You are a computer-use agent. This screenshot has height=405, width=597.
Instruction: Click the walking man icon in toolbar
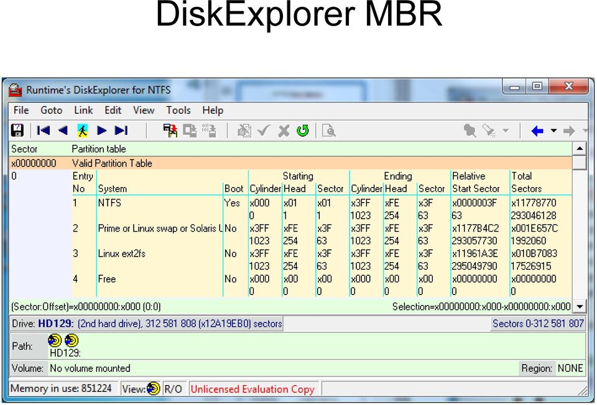coord(83,130)
